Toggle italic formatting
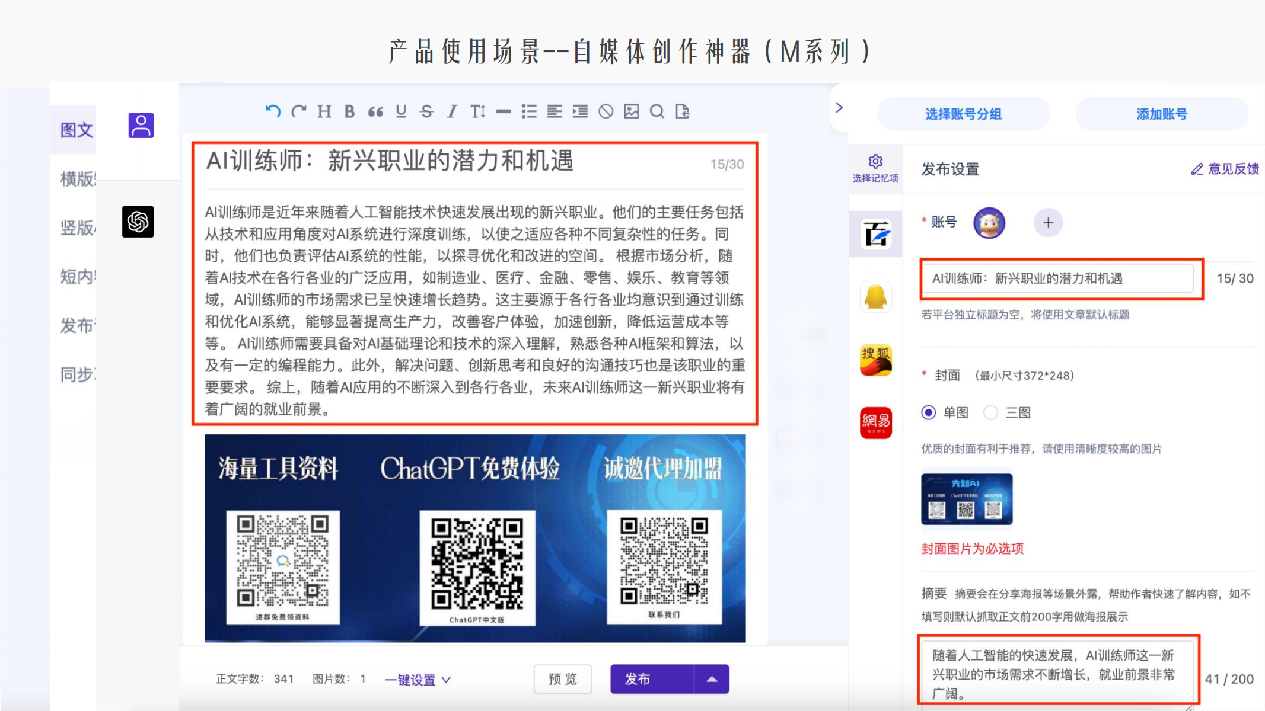The height and width of the screenshot is (711, 1265). click(452, 111)
